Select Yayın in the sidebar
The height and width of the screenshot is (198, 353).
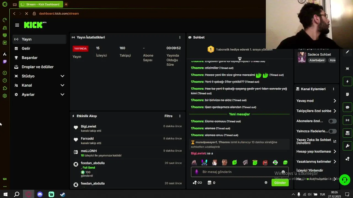(x=39, y=39)
